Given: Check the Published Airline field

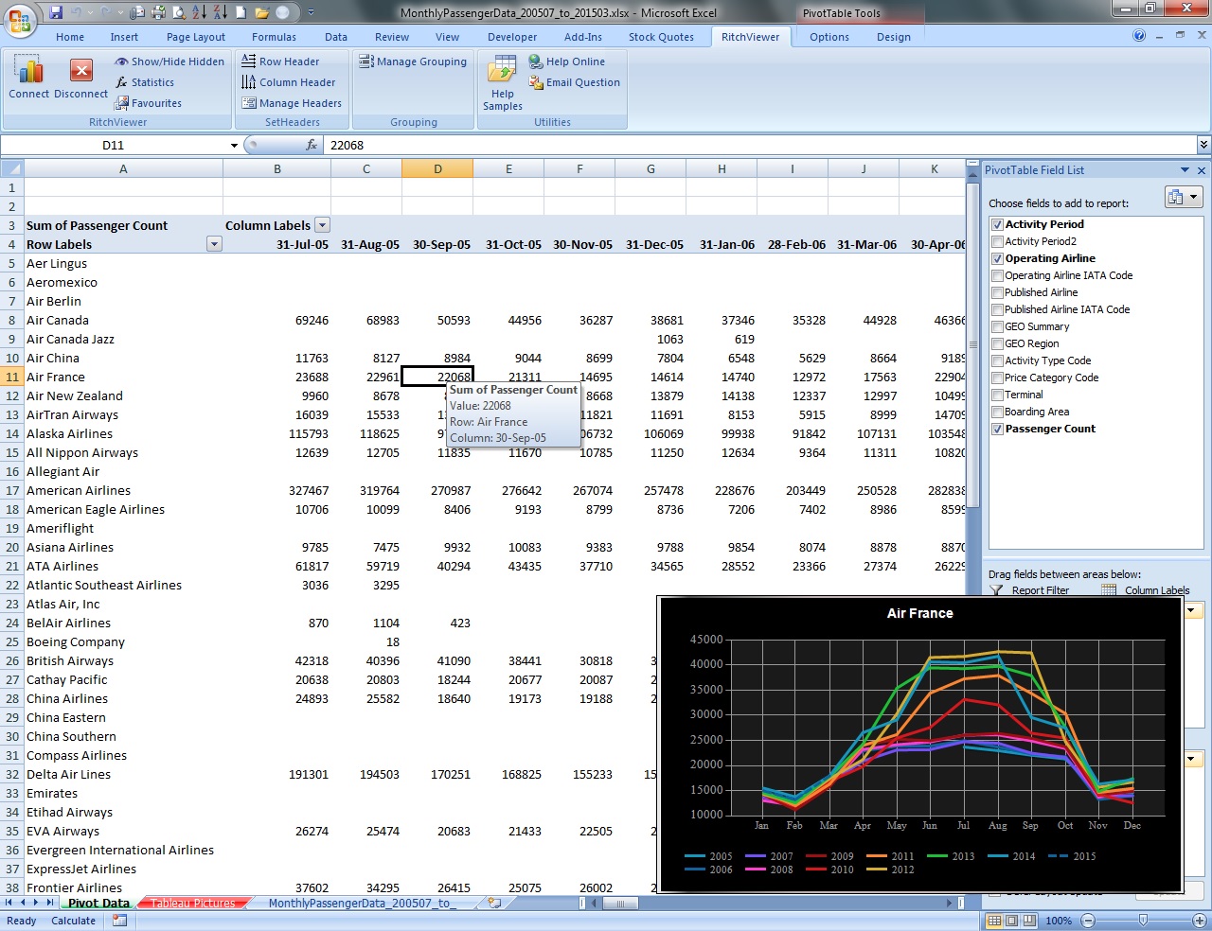Looking at the screenshot, I should (997, 292).
